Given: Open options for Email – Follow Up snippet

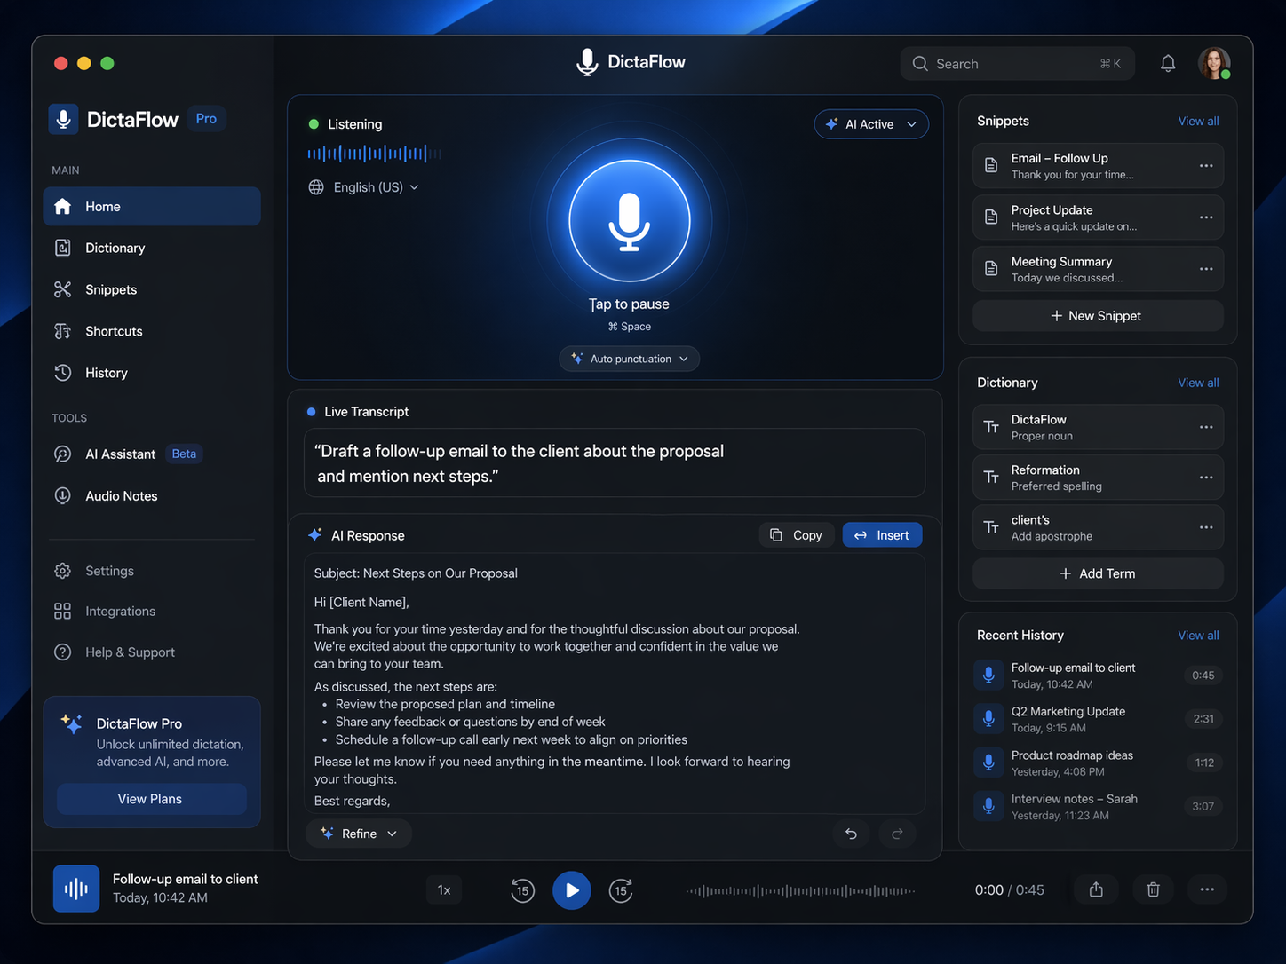Looking at the screenshot, I should [x=1206, y=166].
